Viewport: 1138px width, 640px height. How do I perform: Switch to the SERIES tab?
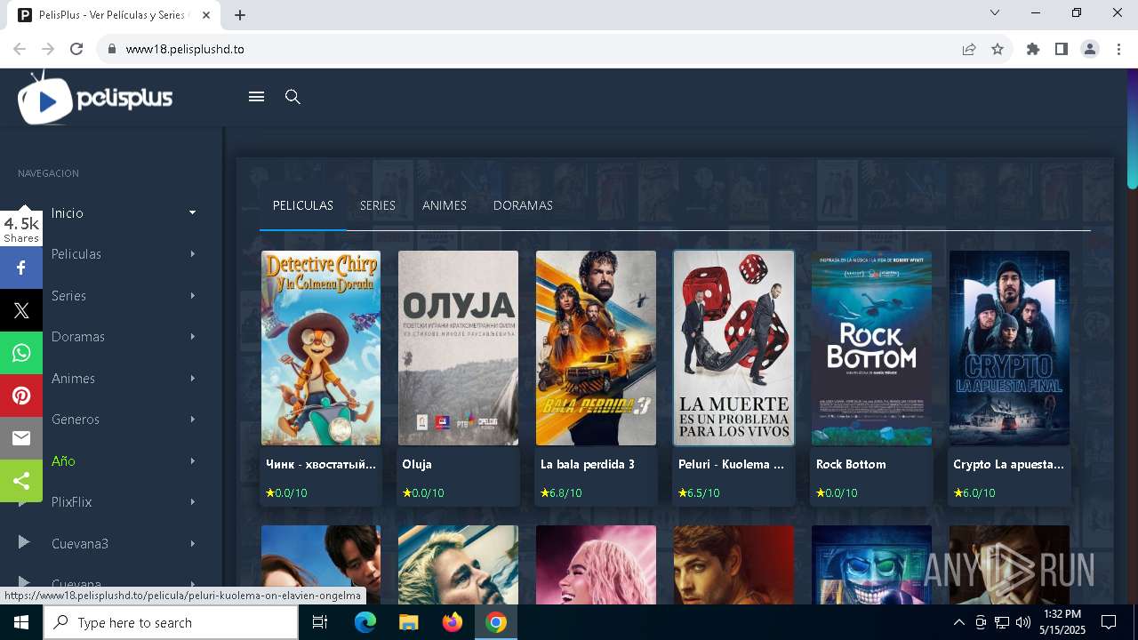(378, 205)
